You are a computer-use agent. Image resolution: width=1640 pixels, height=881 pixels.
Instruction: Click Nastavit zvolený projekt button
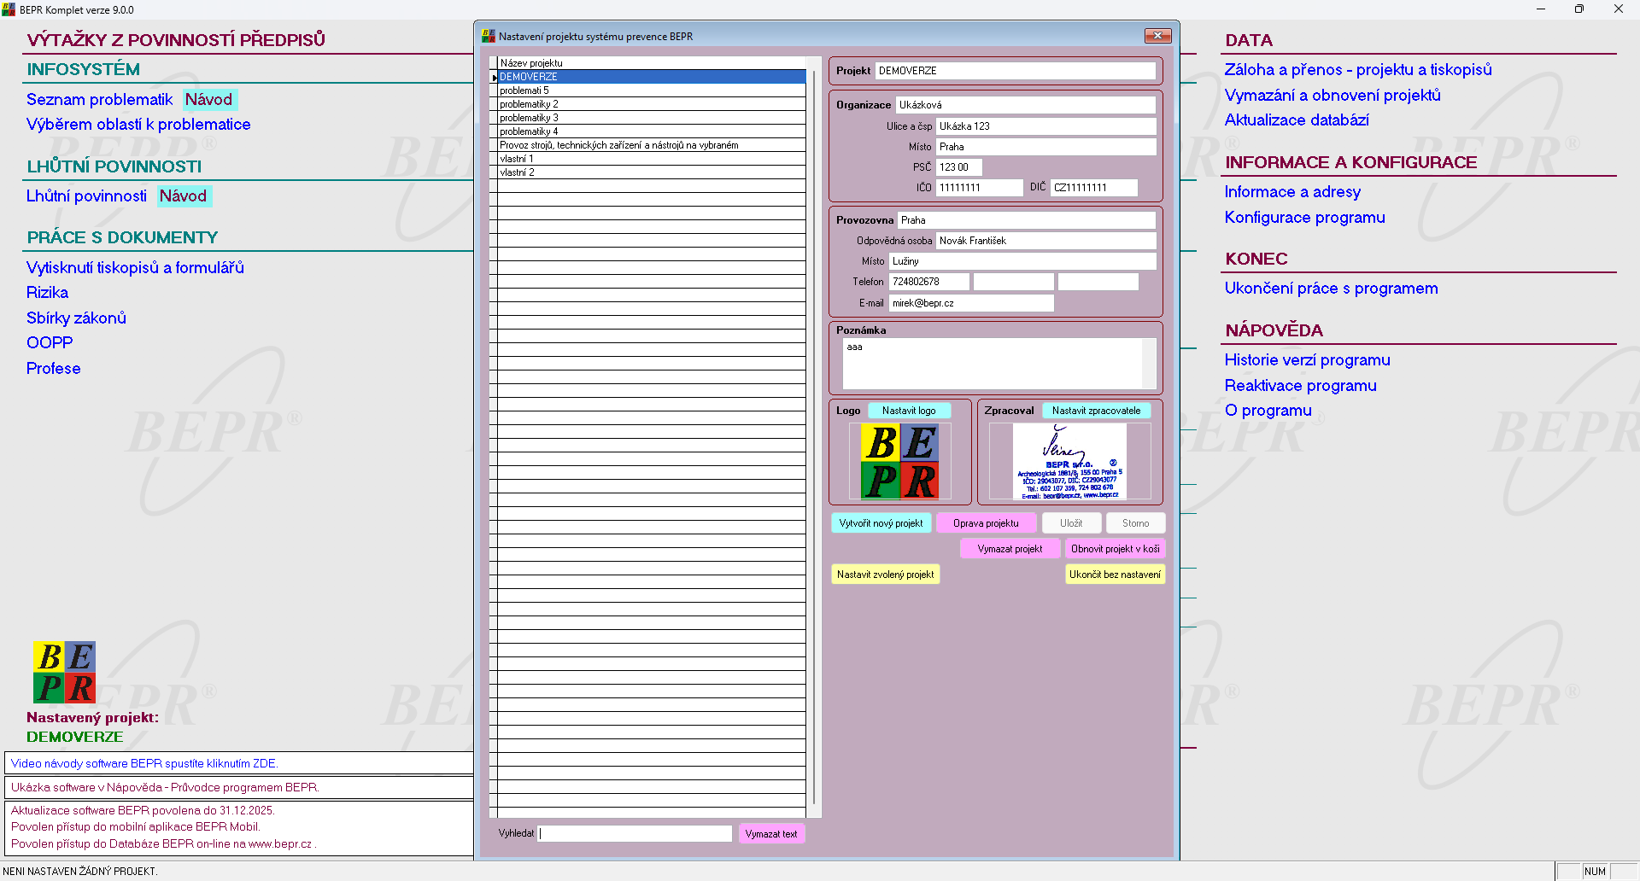click(x=885, y=575)
